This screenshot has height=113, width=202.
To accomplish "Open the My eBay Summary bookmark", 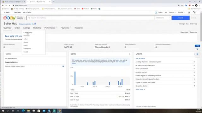I will click(18, 9).
